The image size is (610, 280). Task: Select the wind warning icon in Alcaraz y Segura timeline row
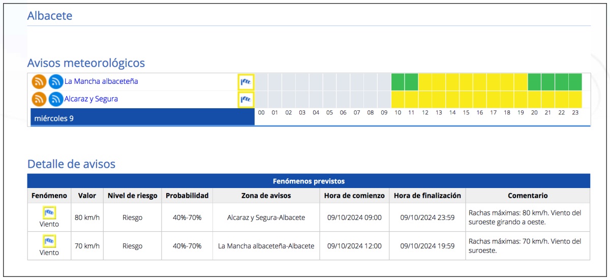[x=246, y=99]
